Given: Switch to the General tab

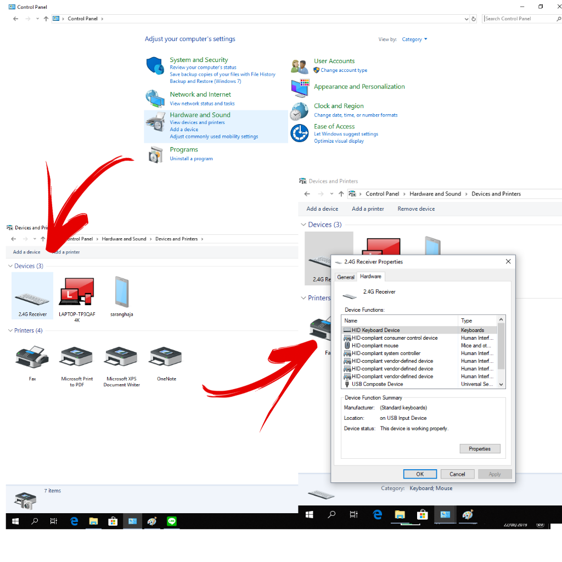Looking at the screenshot, I should (x=346, y=277).
